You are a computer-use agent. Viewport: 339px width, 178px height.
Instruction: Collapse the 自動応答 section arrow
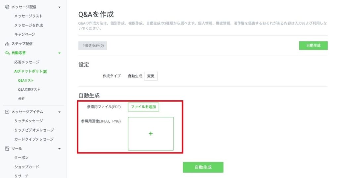(x=59, y=53)
